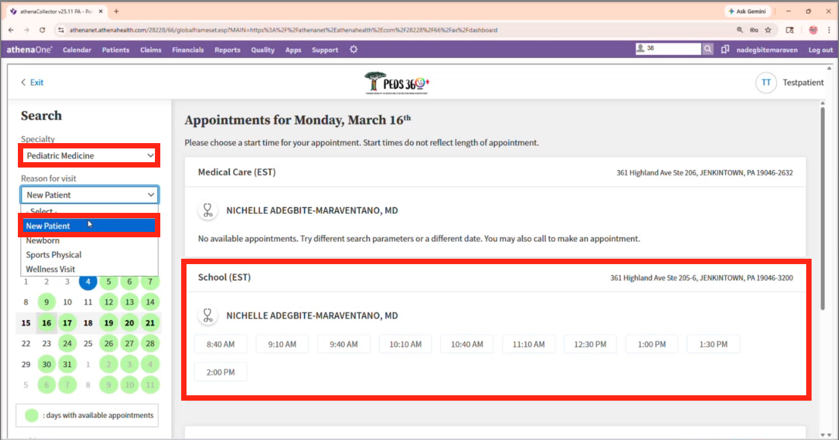Click the window icon beside the username
Screen dimensions: 839x440
[725, 49]
